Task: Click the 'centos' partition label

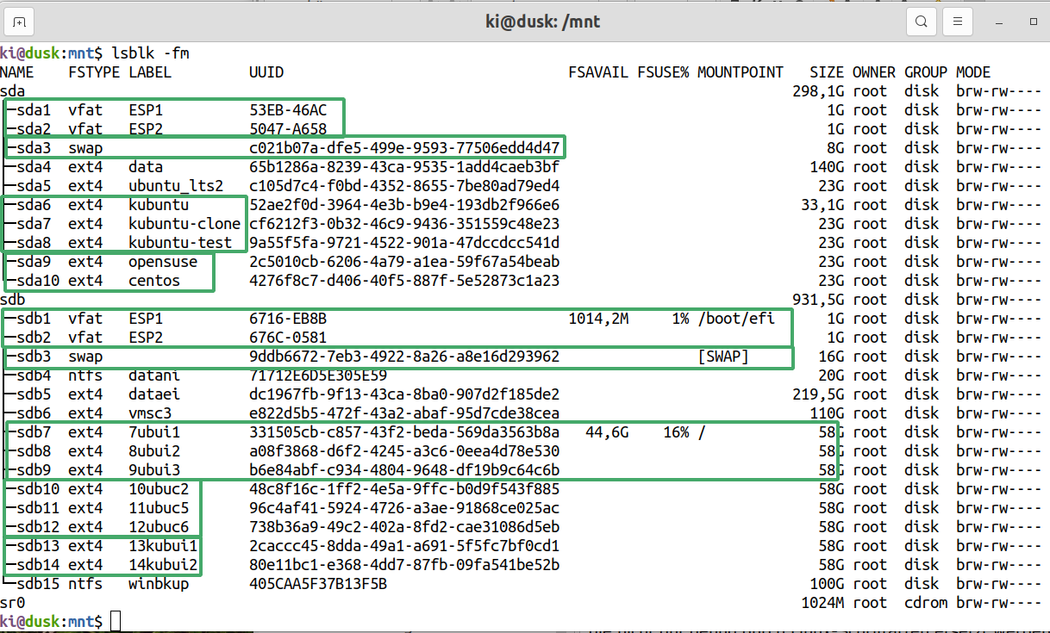Action: (x=154, y=281)
